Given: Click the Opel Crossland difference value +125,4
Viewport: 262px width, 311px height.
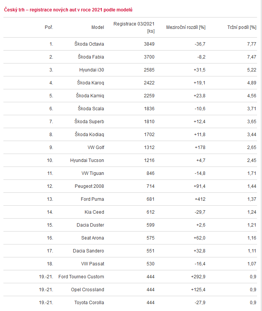Looking at the screenshot, I should (x=197, y=290).
